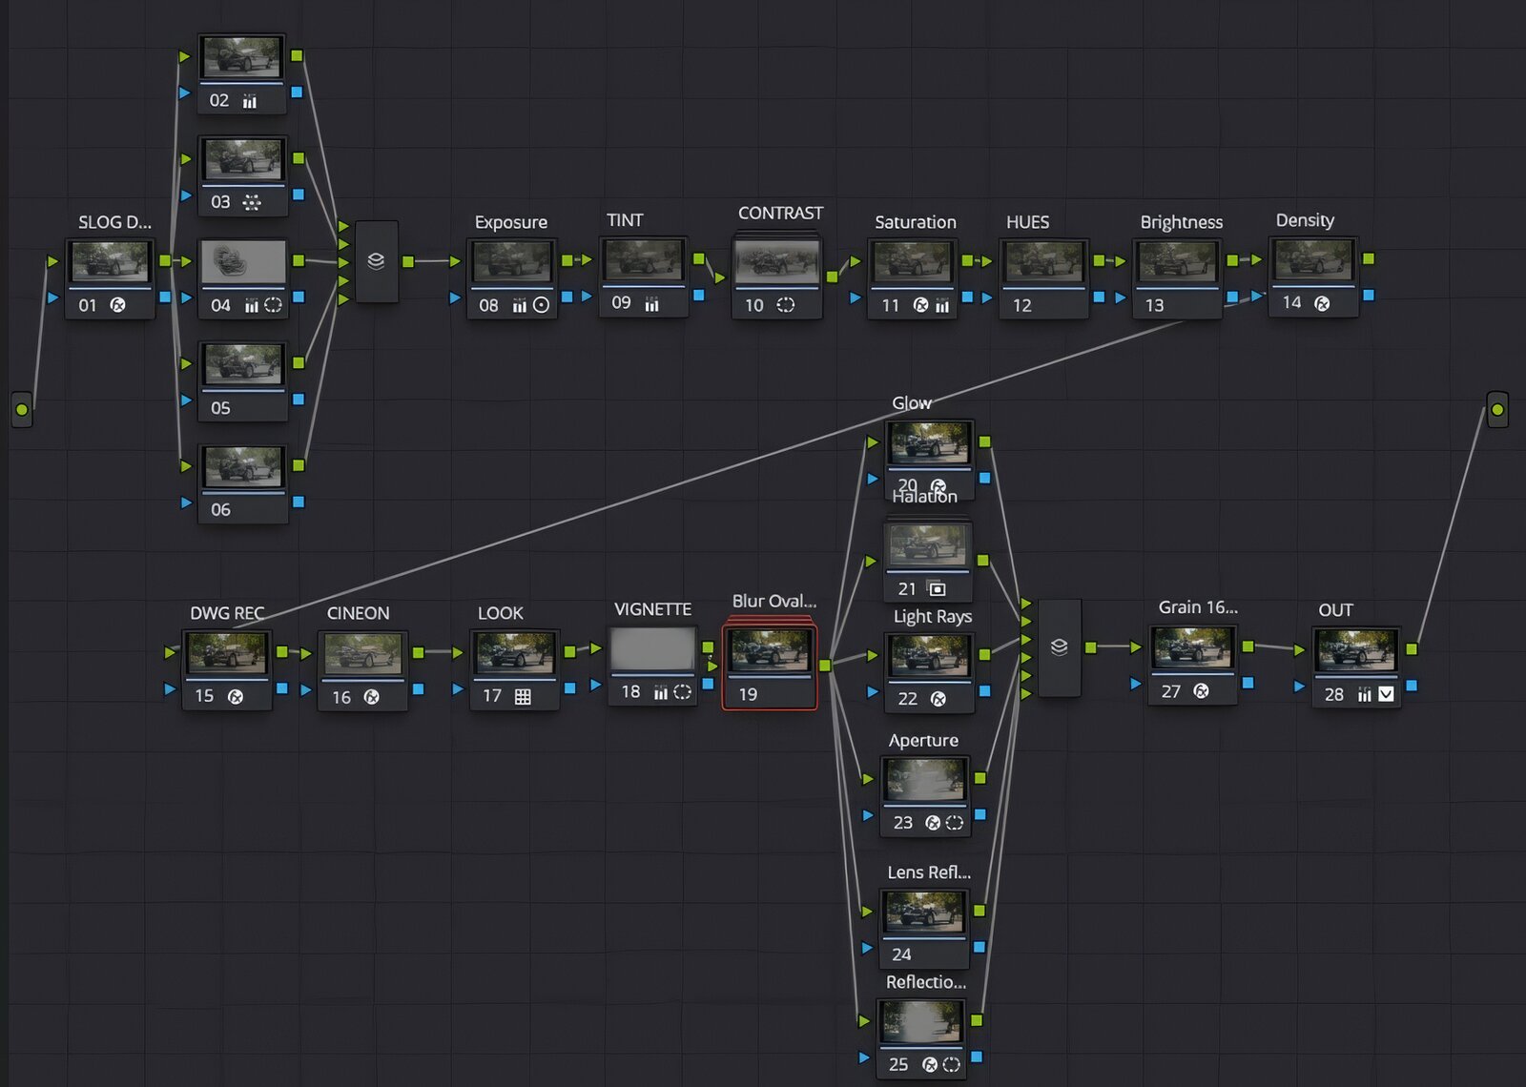Select the VIGNETTE node 18 thumbnail
This screenshot has height=1087, width=1526.
pos(652,649)
